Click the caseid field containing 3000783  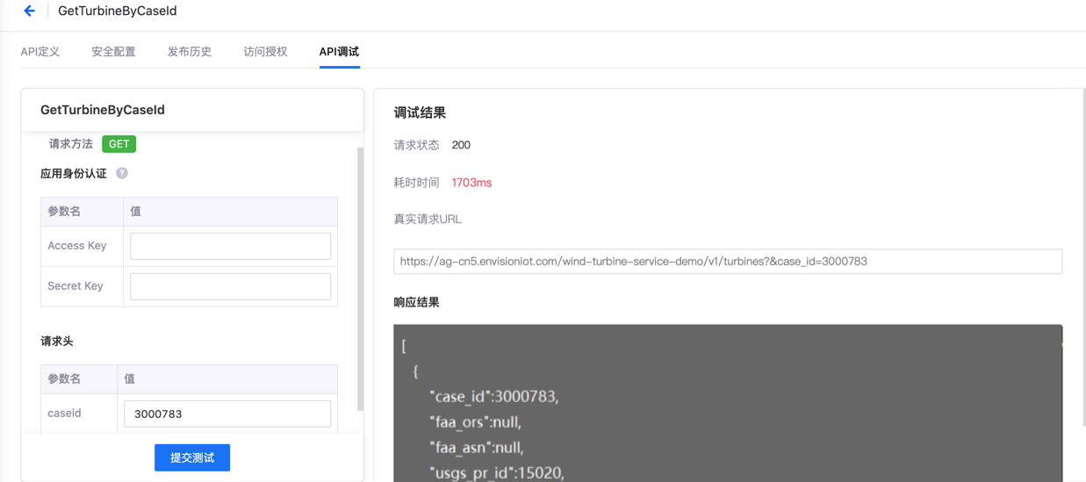[x=227, y=414]
